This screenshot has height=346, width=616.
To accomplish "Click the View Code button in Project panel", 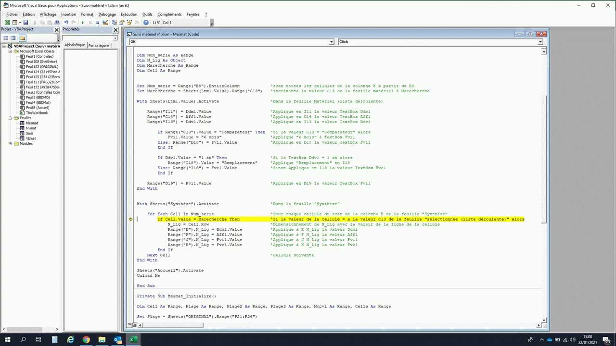I will click(x=6, y=38).
